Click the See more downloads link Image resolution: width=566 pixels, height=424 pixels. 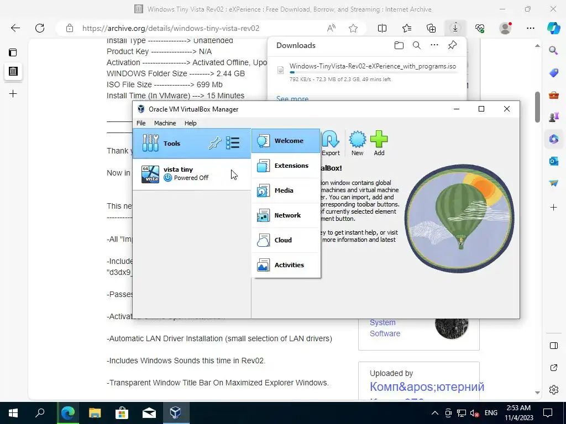[x=292, y=98]
